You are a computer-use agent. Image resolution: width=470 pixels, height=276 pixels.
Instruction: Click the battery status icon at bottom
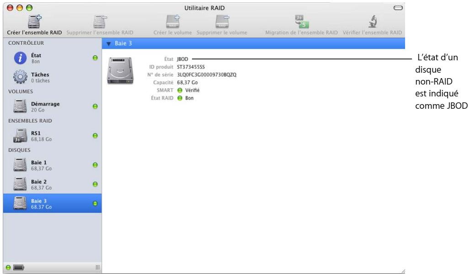point(19,267)
